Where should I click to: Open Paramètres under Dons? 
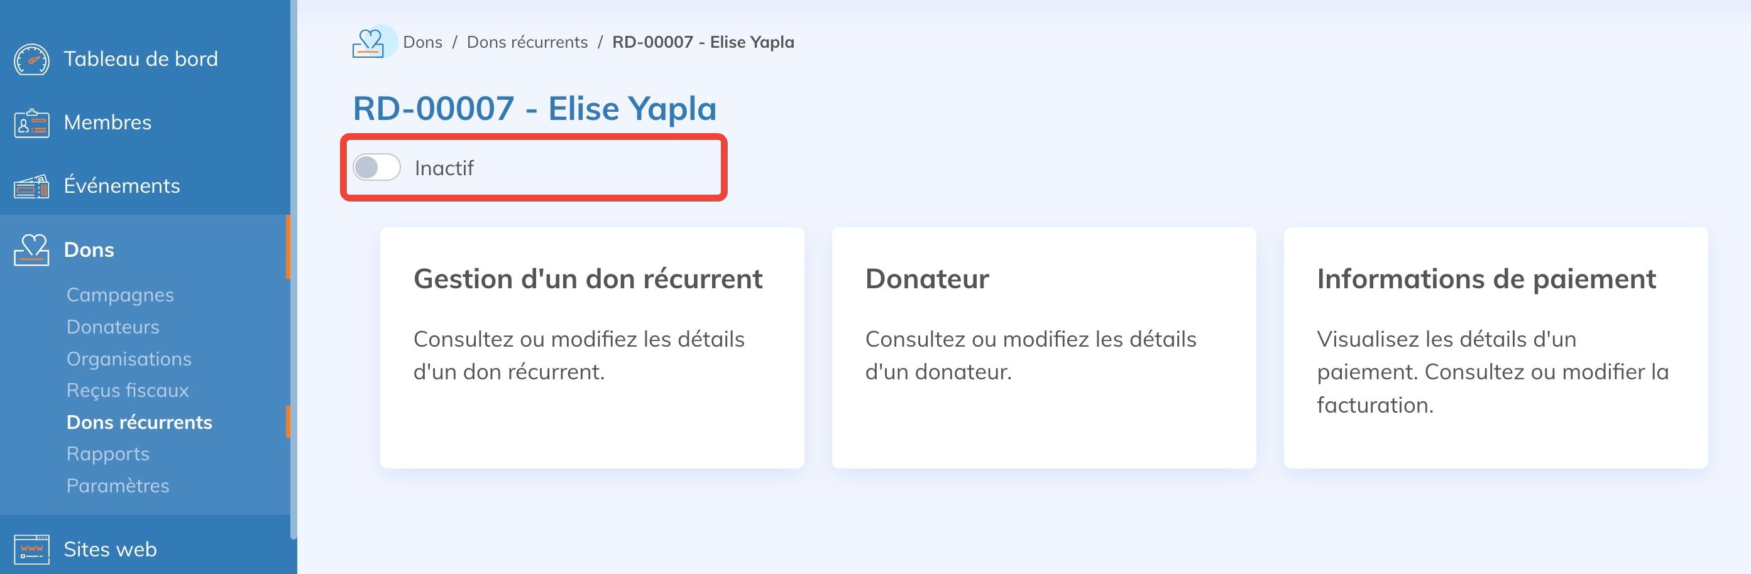click(118, 485)
